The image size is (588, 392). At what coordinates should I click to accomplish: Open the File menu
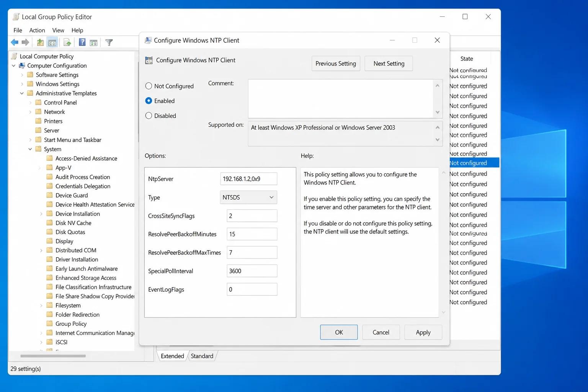point(18,30)
